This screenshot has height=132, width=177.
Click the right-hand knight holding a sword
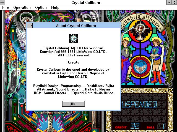click(157, 61)
